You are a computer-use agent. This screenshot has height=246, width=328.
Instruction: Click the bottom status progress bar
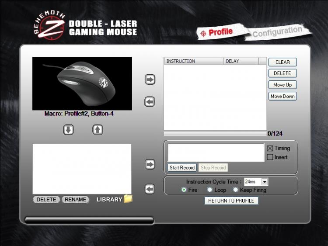pyautogui.click(x=89, y=220)
